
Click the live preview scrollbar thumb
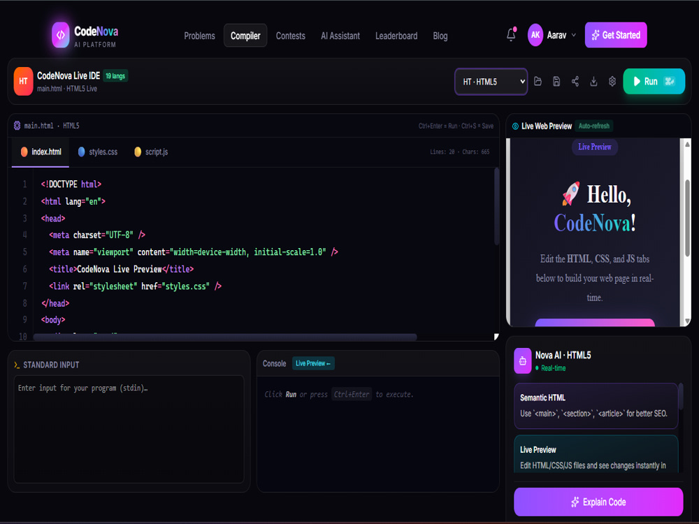pos(687,217)
